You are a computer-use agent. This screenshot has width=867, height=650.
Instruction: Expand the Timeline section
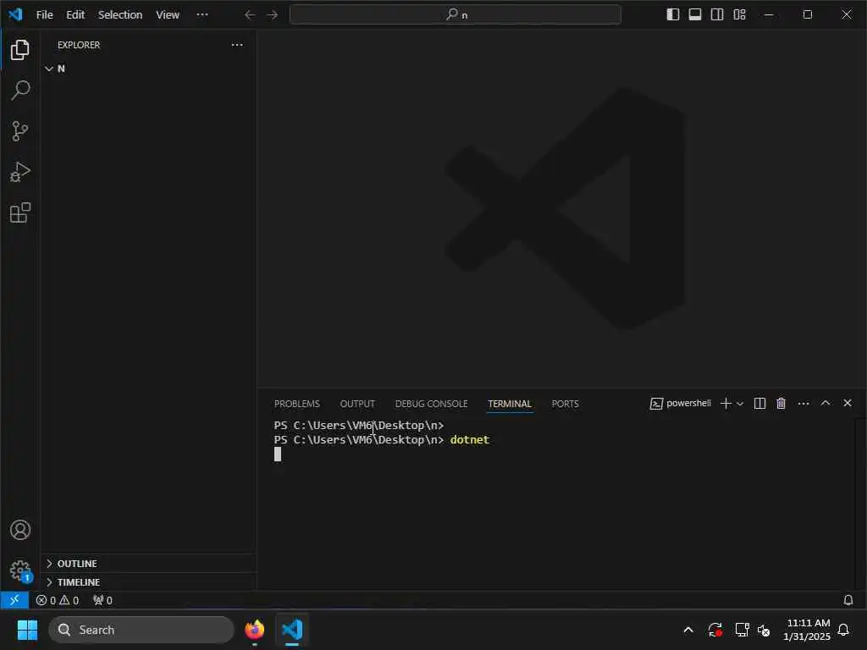(x=148, y=582)
